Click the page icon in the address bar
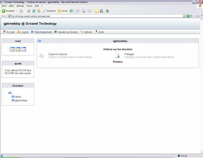This screenshot has width=203, height=158. point(10,16)
